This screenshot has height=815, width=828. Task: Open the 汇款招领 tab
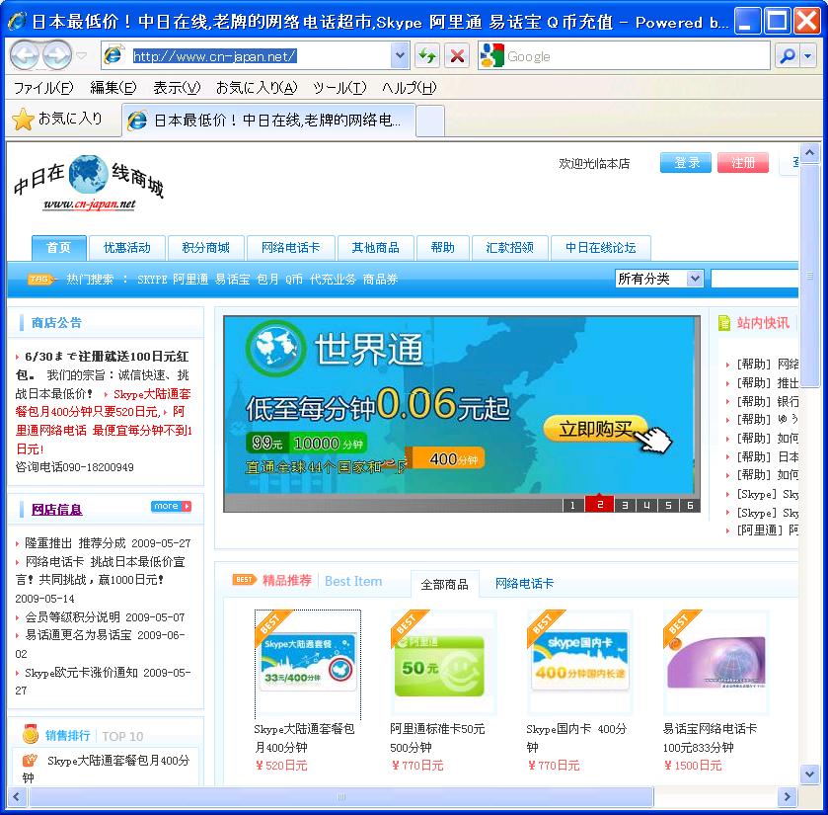509,248
